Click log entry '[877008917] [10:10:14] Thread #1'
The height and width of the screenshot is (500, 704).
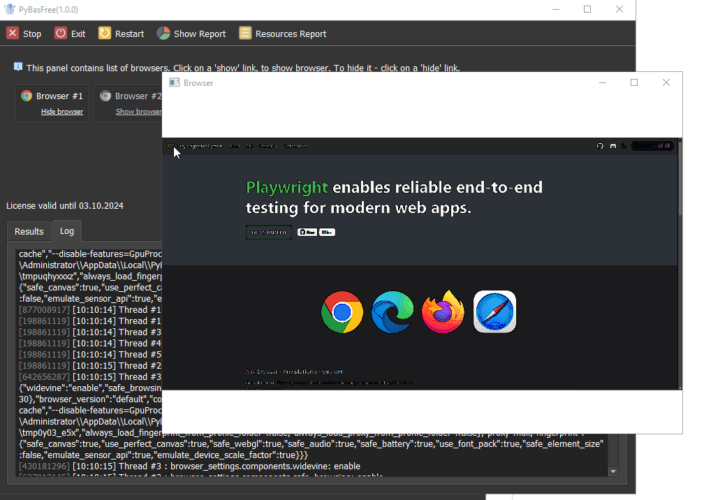pos(90,309)
